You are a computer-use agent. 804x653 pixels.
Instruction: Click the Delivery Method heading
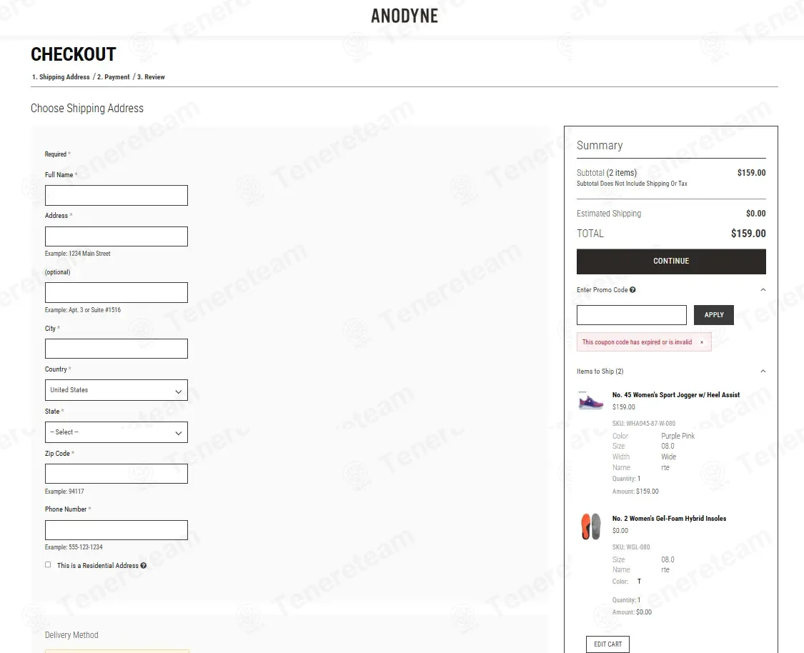[71, 634]
